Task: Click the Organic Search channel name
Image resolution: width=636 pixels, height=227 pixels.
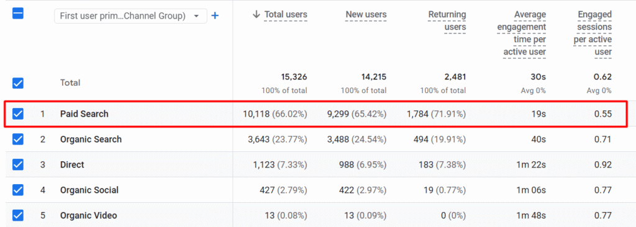Action: pos(91,140)
